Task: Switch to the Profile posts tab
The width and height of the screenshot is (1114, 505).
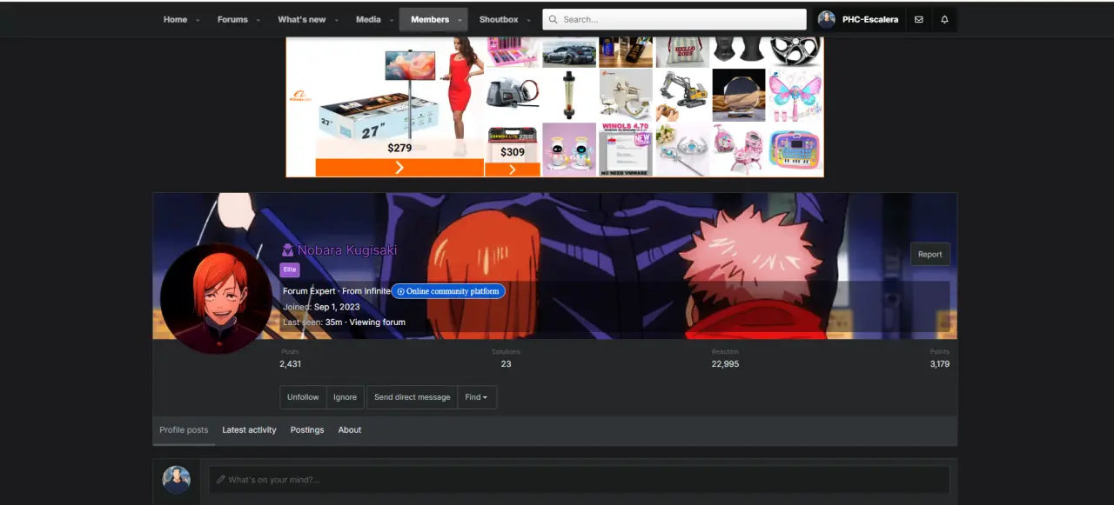Action: click(184, 430)
